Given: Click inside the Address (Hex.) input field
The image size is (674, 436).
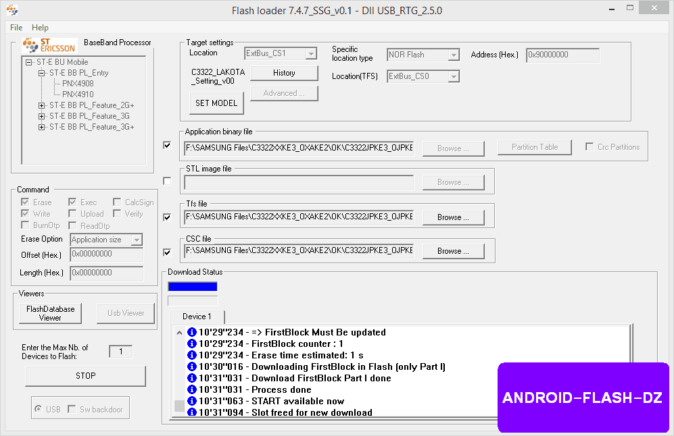Looking at the screenshot, I should pyautogui.click(x=562, y=55).
